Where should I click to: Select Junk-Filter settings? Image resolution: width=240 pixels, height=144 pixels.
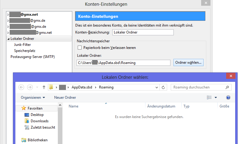tap(22, 45)
